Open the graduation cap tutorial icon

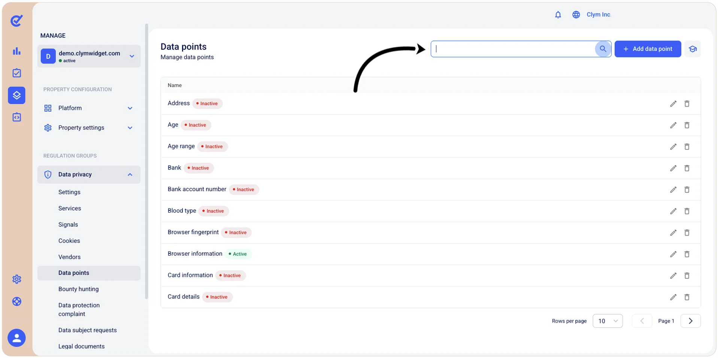tap(693, 49)
